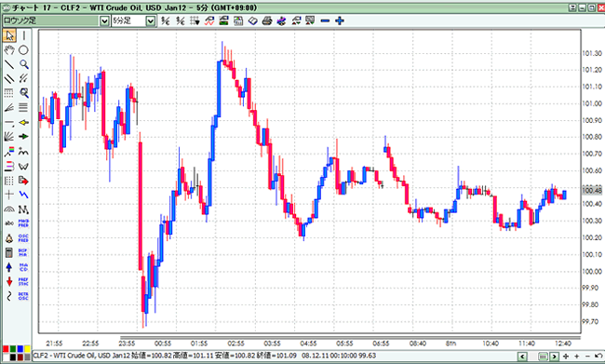The height and width of the screenshot is (364, 605).
Task: Click the grid with down arrow icon
Action: (x=195, y=20)
